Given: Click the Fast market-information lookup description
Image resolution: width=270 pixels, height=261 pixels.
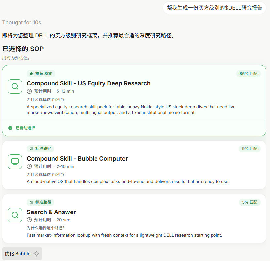Looking at the screenshot, I should pos(124,235).
